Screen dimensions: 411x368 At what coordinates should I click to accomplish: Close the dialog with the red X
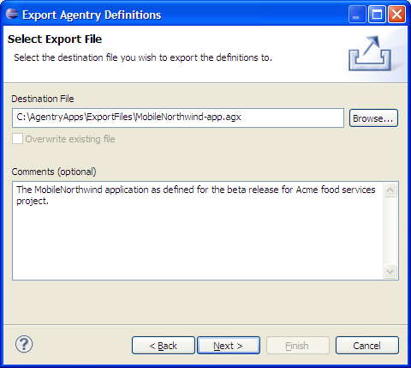click(x=396, y=14)
